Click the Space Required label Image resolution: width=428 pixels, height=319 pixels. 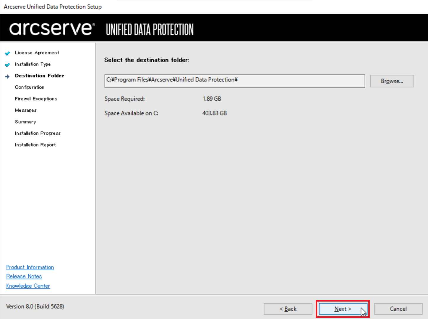click(124, 99)
